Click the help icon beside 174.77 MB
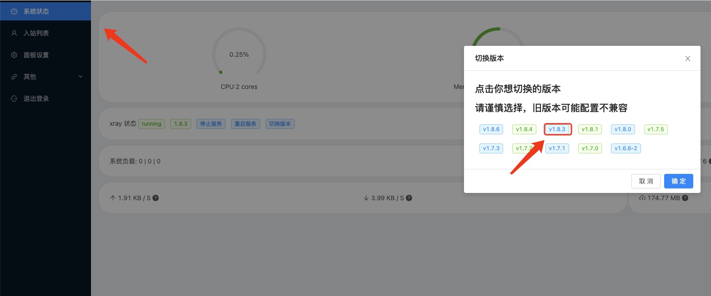711x296 pixels. point(685,198)
